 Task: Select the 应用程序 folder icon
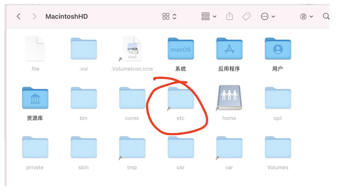pos(229,48)
